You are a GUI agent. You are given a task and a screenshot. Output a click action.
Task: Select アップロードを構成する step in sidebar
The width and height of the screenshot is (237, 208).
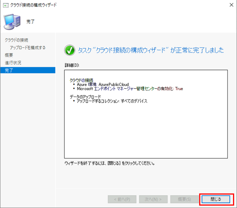click(28, 48)
